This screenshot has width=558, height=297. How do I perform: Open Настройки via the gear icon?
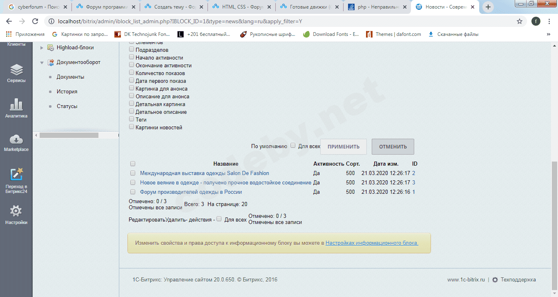(16, 210)
